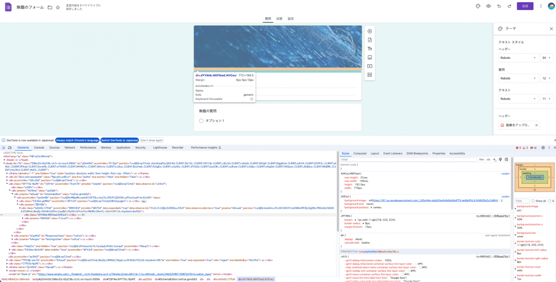Image resolution: width=556 pixels, height=282 pixels.
Task: Switch to the 回答 tab
Action: (279, 18)
